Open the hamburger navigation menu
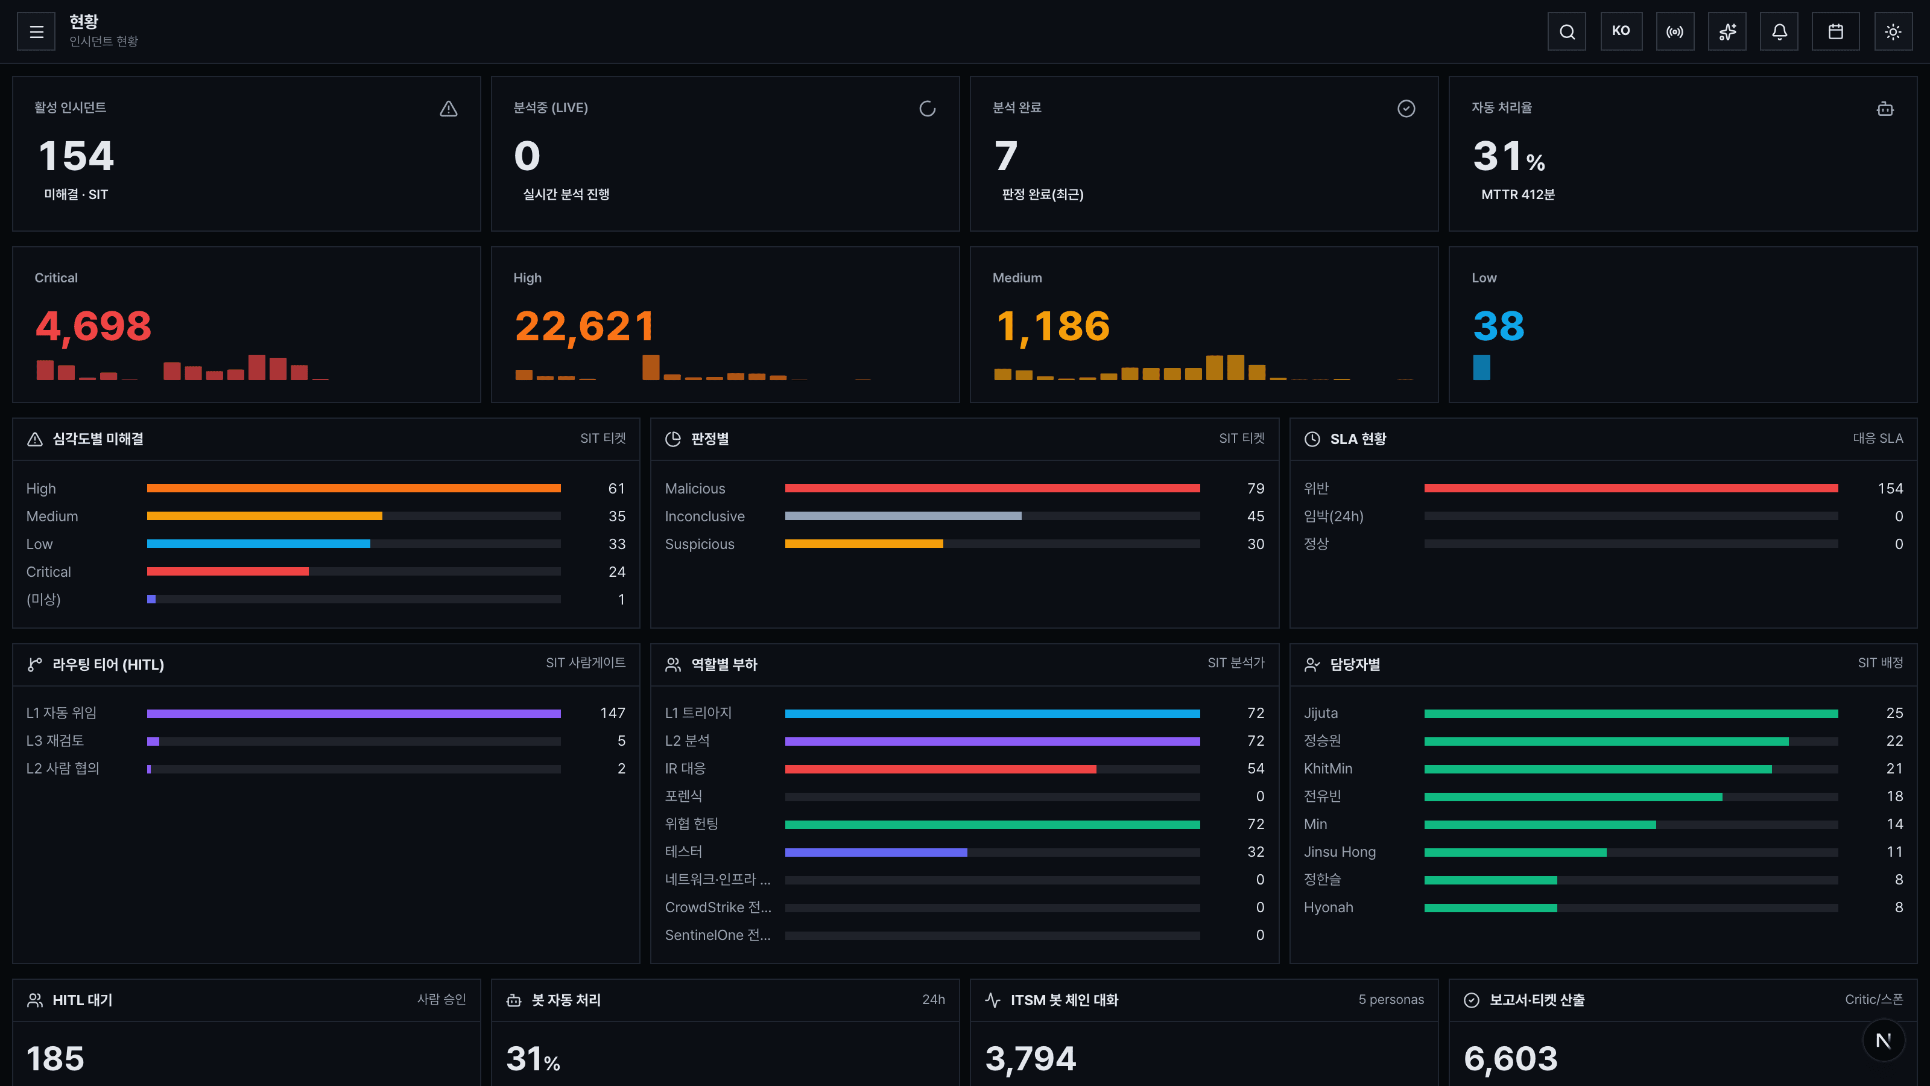1930x1086 pixels. coord(36,31)
